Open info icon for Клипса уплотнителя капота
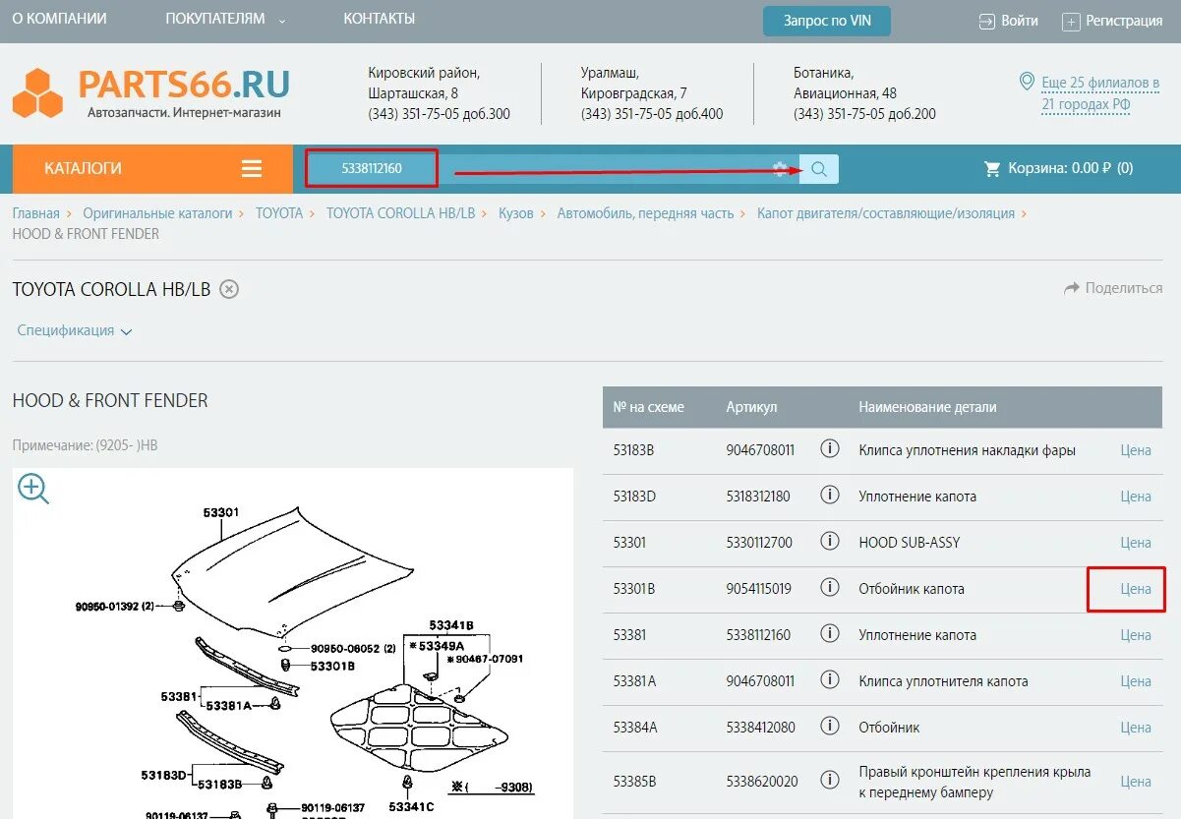 pos(830,680)
